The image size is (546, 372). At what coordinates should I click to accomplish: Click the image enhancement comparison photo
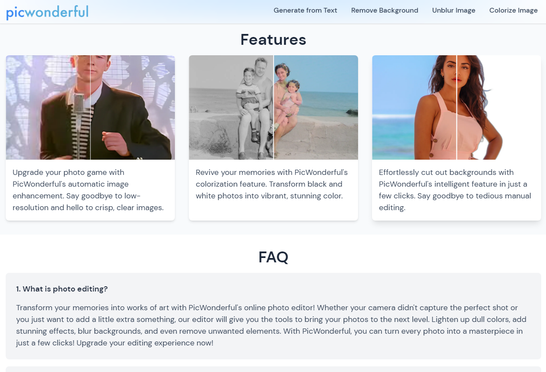coord(90,107)
